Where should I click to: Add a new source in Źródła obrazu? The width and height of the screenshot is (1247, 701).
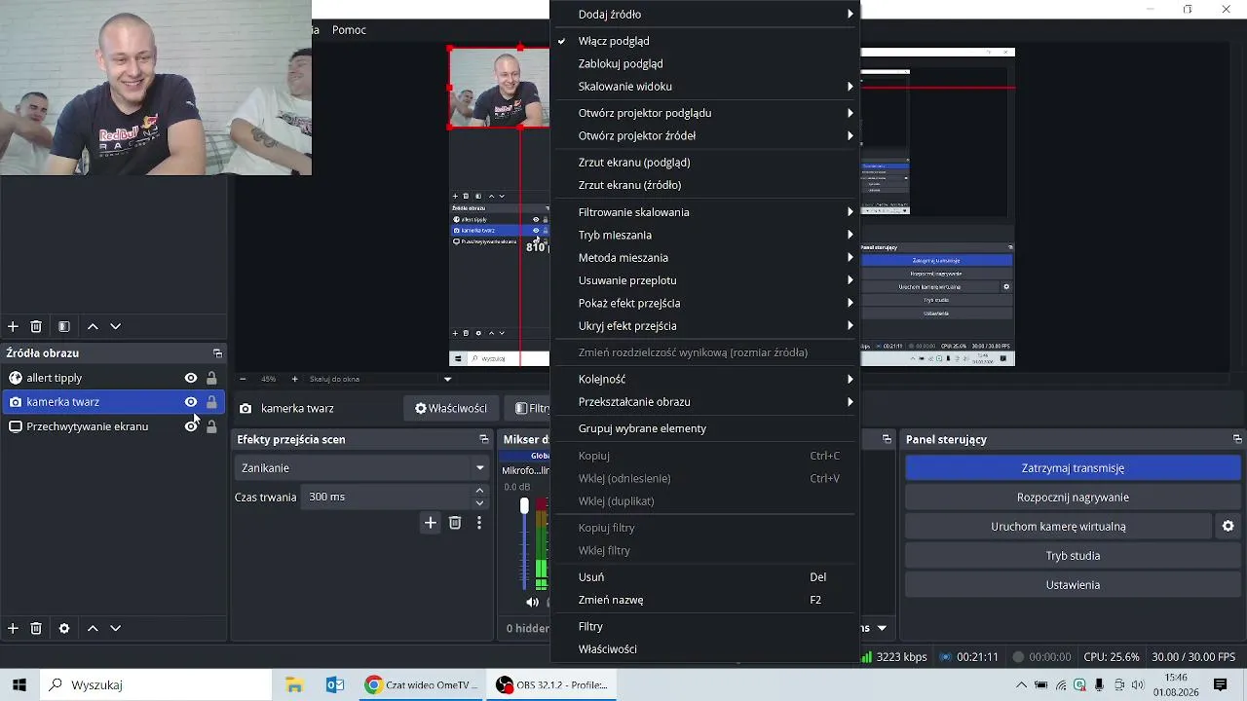click(x=13, y=629)
